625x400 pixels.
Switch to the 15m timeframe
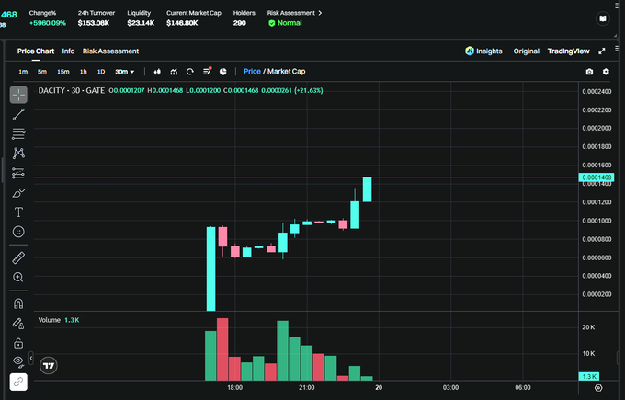pyautogui.click(x=63, y=72)
